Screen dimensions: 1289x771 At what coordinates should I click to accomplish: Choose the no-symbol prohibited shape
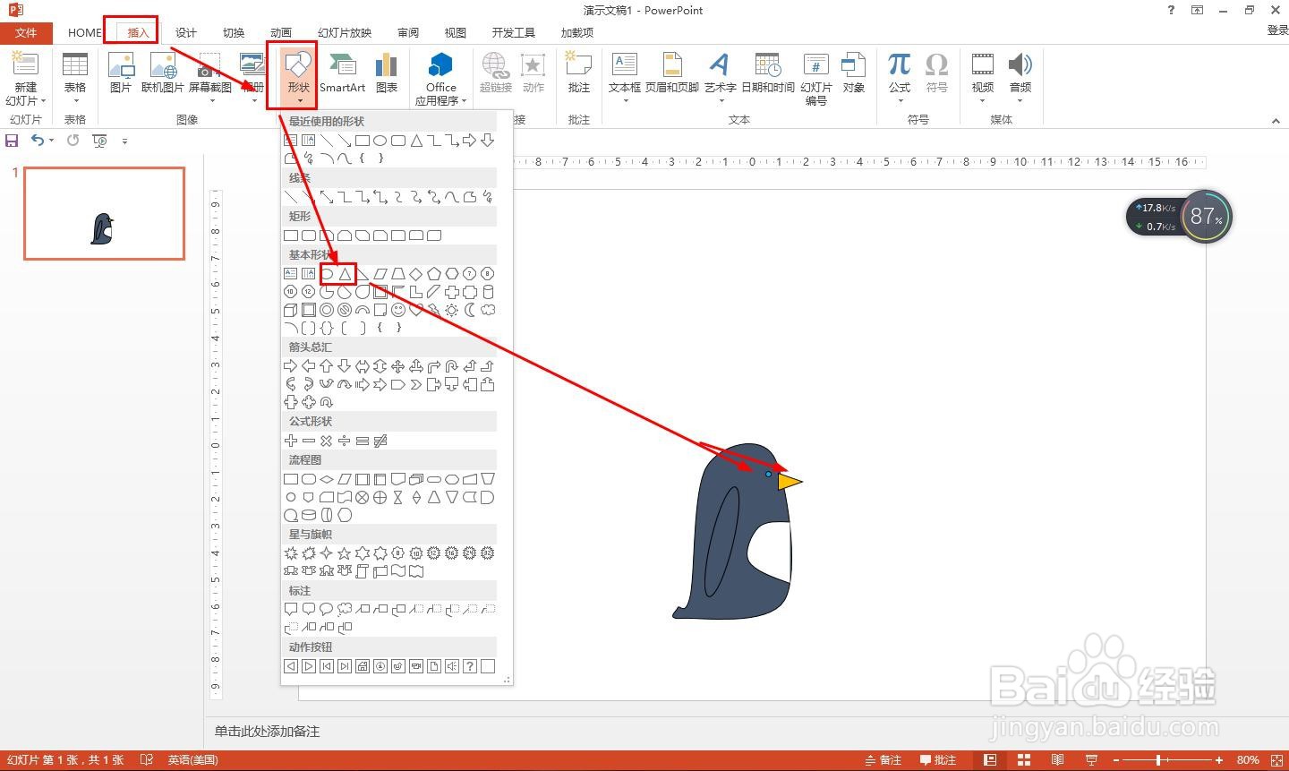345,310
